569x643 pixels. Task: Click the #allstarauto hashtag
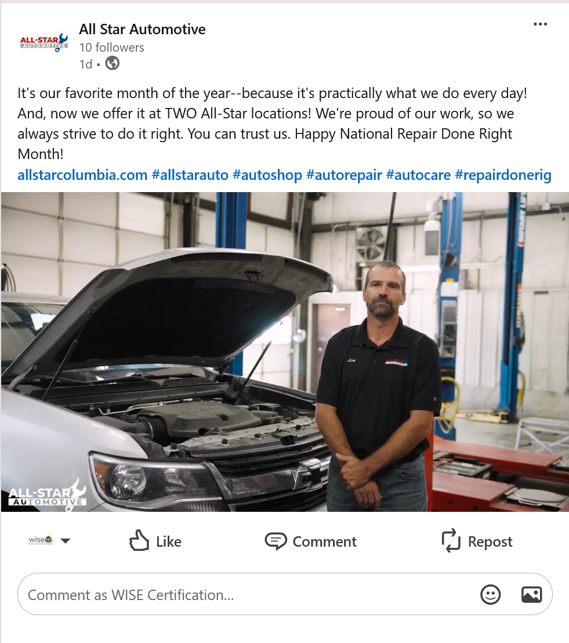190,175
